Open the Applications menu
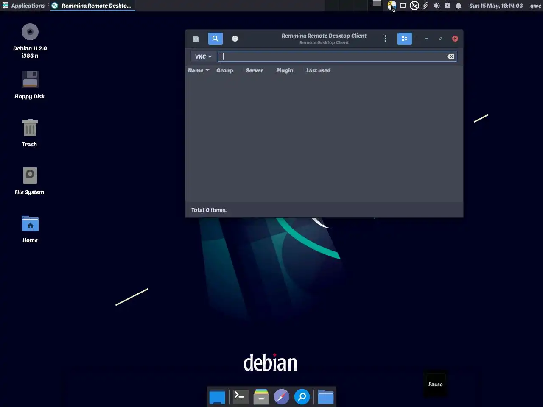The image size is (543, 407). coord(23,6)
